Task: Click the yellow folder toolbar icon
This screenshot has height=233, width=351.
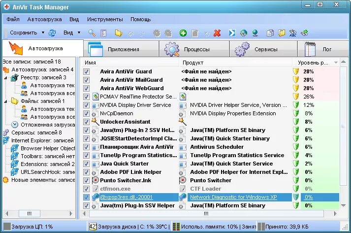Action: (119, 33)
